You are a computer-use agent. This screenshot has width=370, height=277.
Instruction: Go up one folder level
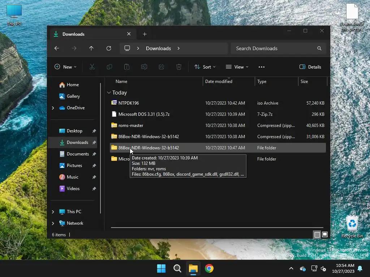(x=91, y=48)
